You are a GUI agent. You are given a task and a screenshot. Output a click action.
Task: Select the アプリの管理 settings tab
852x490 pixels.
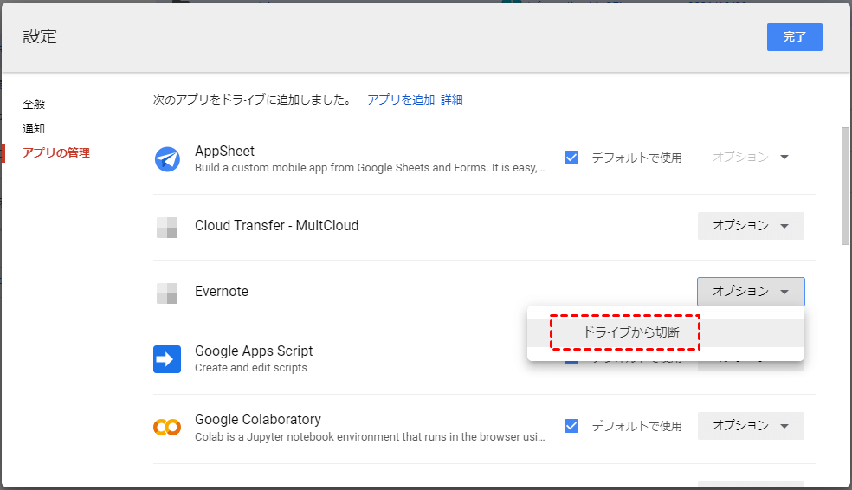coord(56,152)
